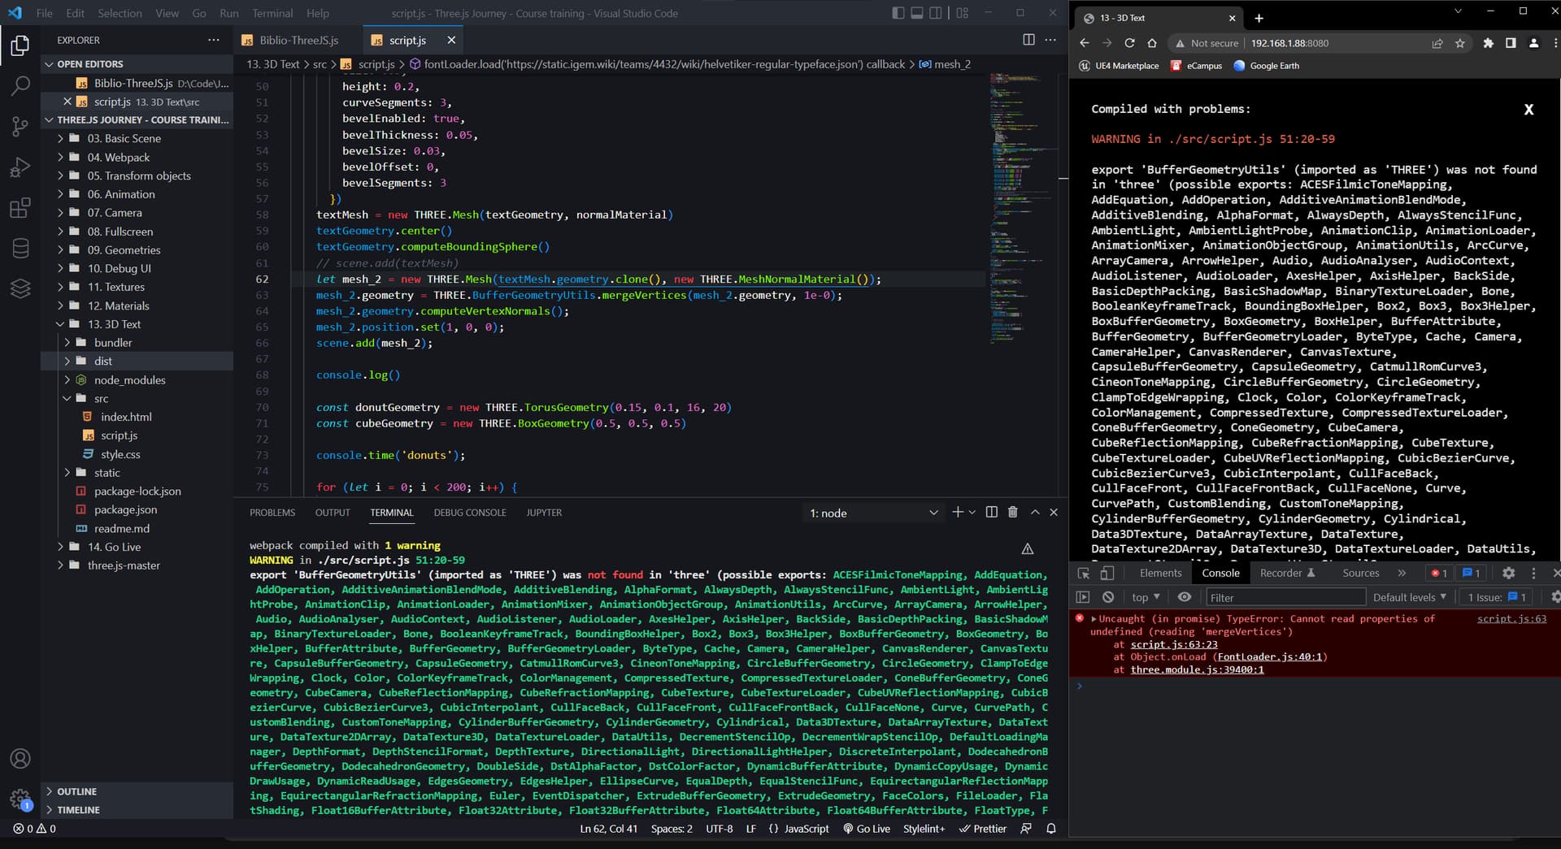
Task: Expand the TIMELINE section
Action: (78, 810)
